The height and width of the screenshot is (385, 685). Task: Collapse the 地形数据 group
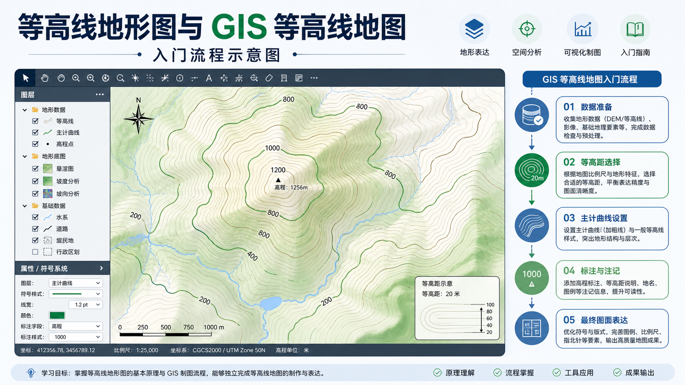pyautogui.click(x=25, y=110)
